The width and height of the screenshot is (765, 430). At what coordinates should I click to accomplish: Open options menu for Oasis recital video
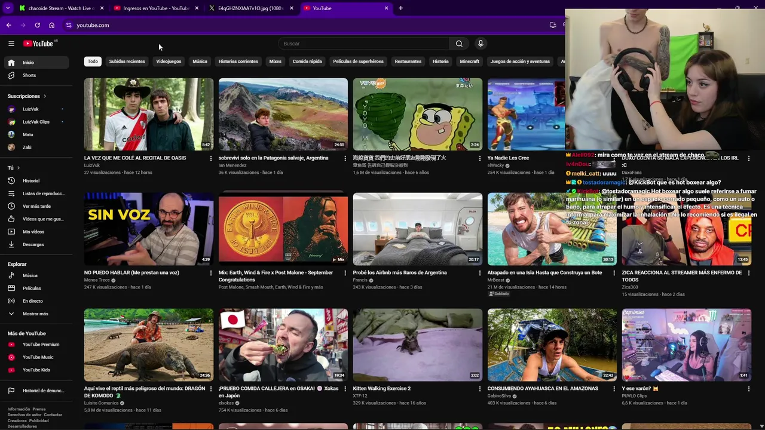210,158
